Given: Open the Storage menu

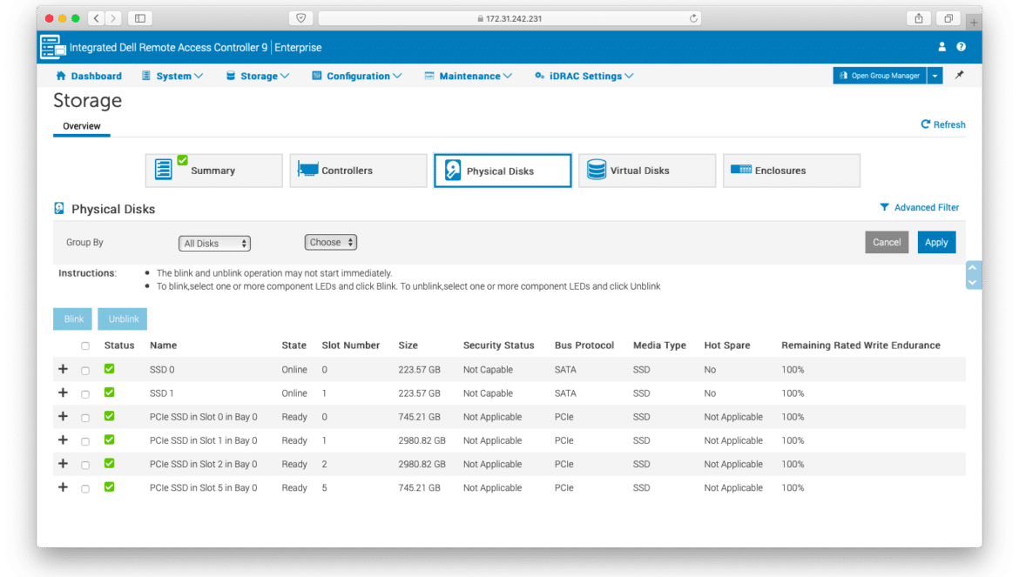Looking at the screenshot, I should (x=257, y=76).
